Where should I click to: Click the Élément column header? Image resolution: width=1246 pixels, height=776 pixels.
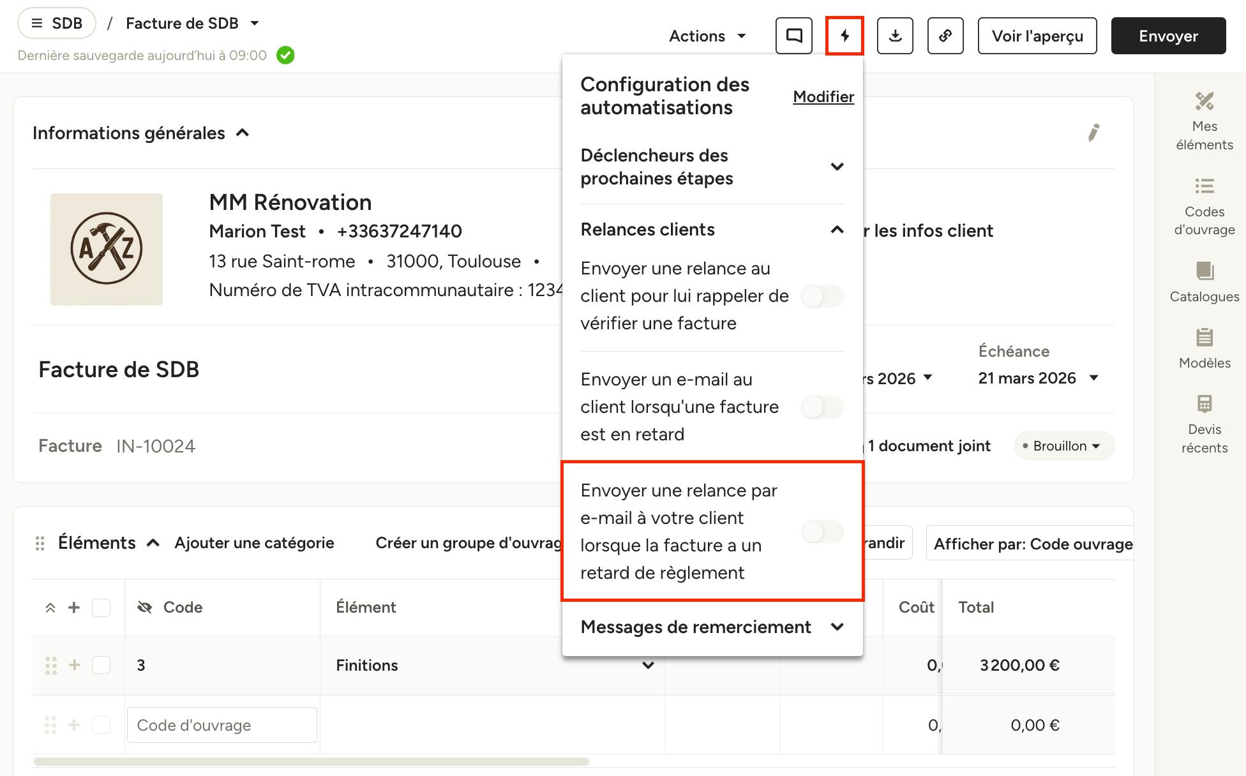point(366,608)
